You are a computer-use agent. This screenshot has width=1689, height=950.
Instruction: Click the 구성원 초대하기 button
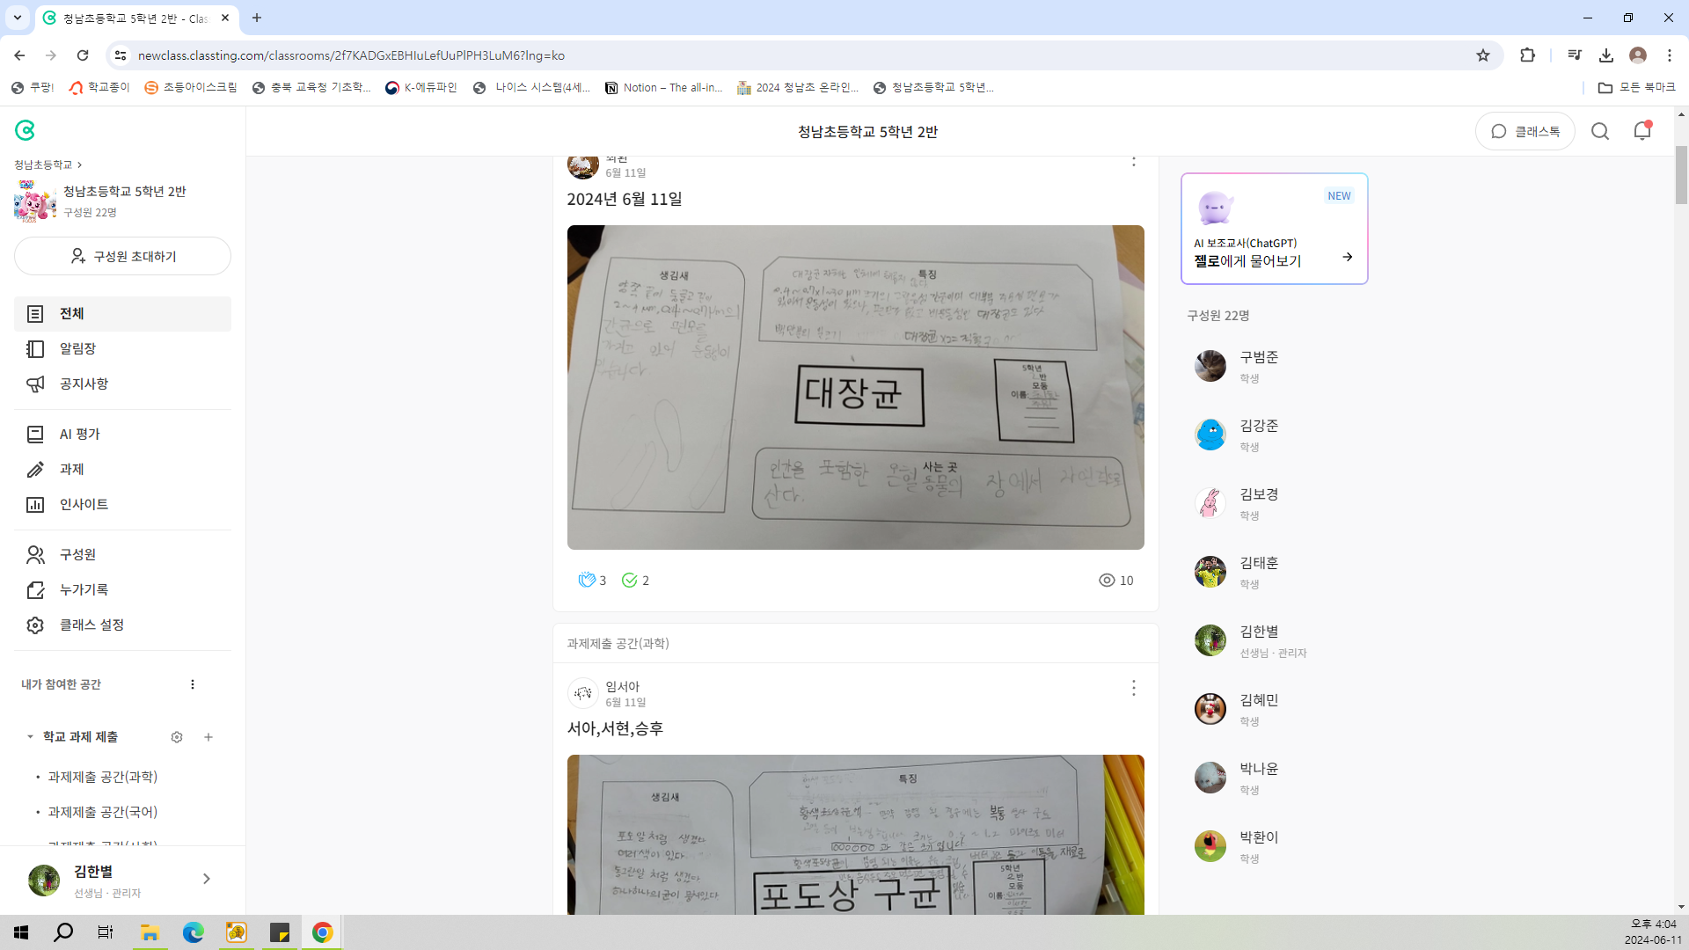click(122, 256)
